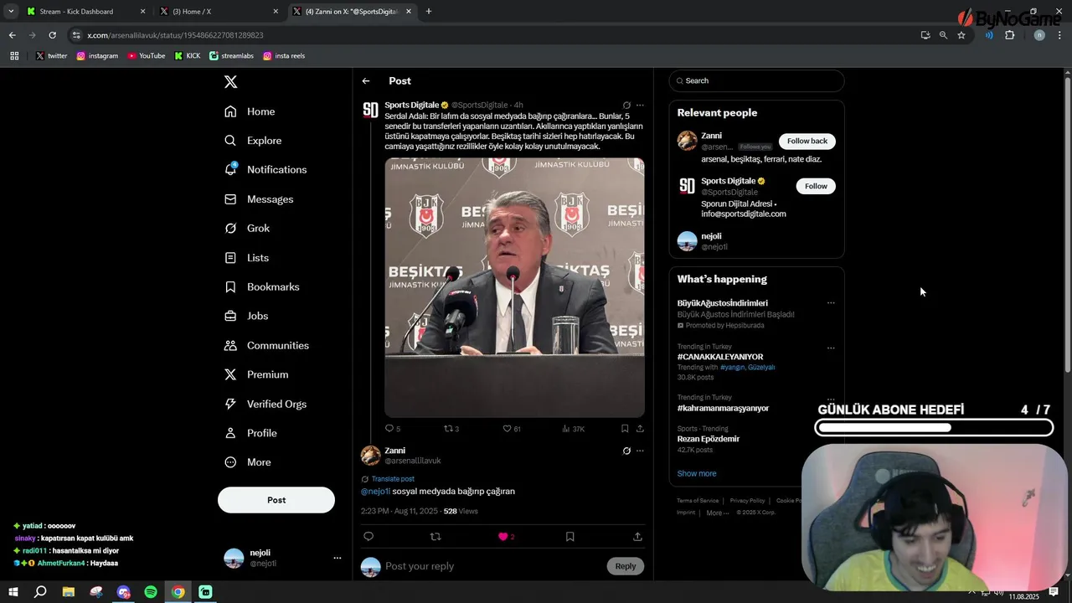Open a new Chrome tab
This screenshot has width=1072, height=603.
[x=429, y=12]
